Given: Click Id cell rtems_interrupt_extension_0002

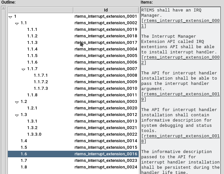Looking at the screenshot, I should click(106, 23).
